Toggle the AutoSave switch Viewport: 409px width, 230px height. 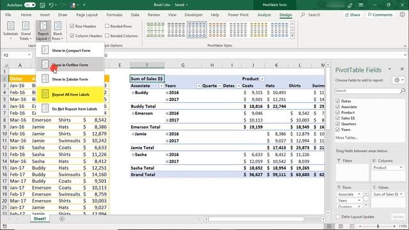click(x=30, y=5)
